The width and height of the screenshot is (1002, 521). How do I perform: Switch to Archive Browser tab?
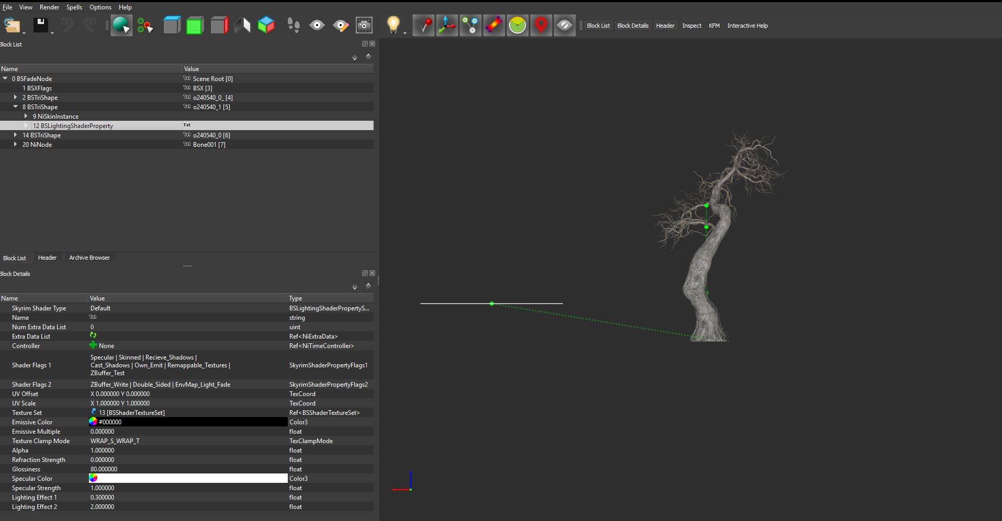pyautogui.click(x=89, y=258)
